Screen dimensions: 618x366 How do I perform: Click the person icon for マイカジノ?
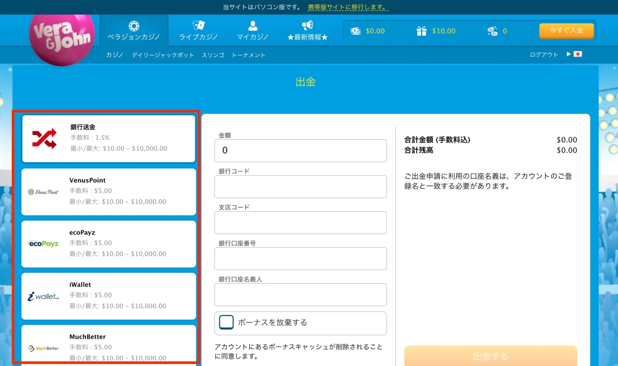[253, 26]
